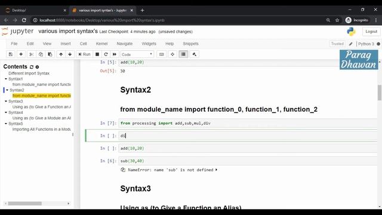Click the Jupyter logo
This screenshot has width=382, height=215.
tap(17, 31)
